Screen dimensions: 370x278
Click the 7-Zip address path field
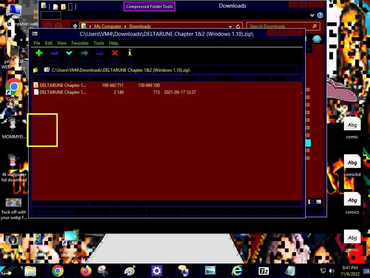(170, 70)
